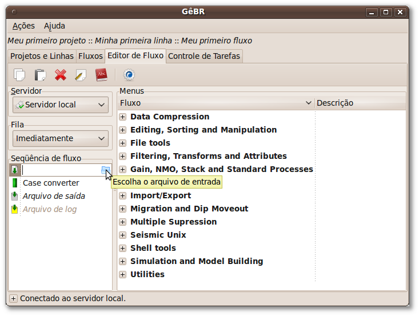The width and height of the screenshot is (419, 316).
Task: Click the Multiple Supression label
Action: point(173,222)
